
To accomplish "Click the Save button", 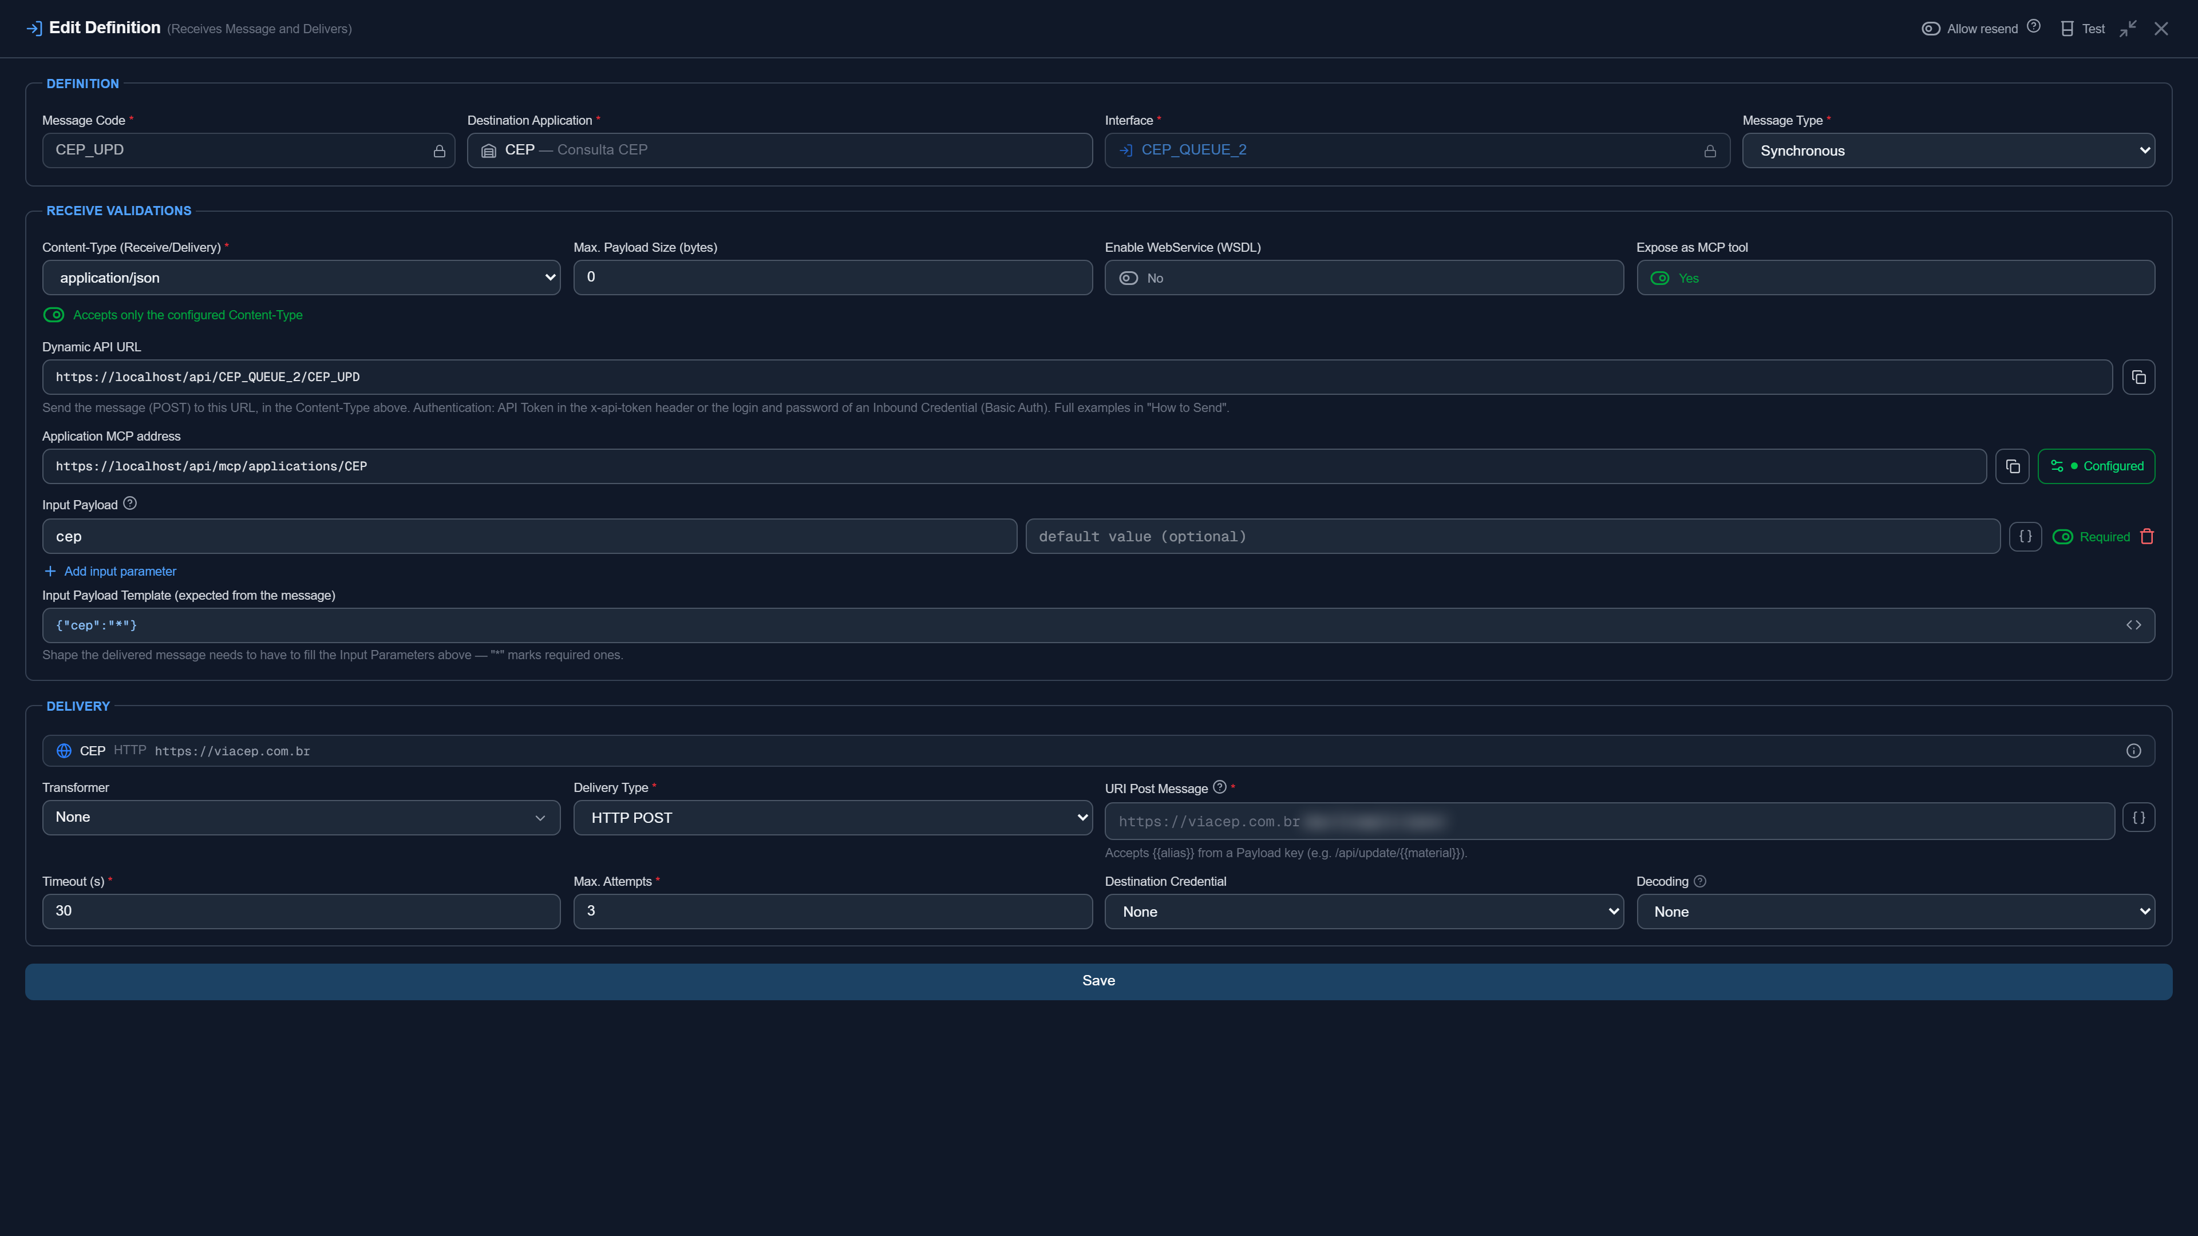I will [x=1098, y=982].
